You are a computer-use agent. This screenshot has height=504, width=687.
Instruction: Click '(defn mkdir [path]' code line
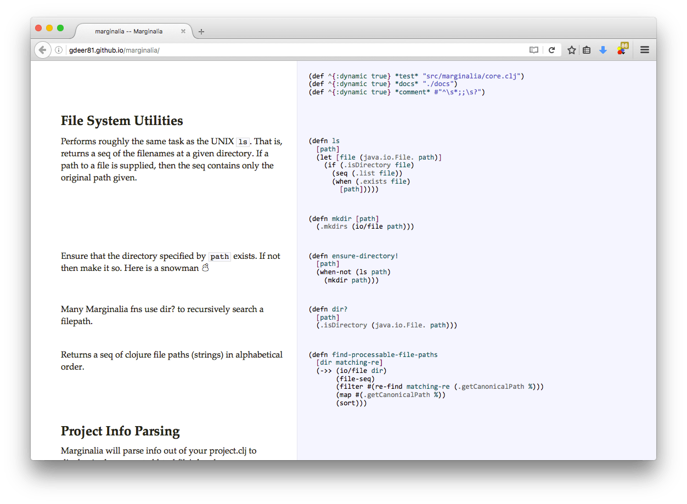(x=344, y=218)
